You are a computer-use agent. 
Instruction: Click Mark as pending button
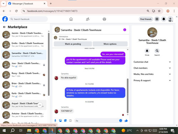[73, 44]
